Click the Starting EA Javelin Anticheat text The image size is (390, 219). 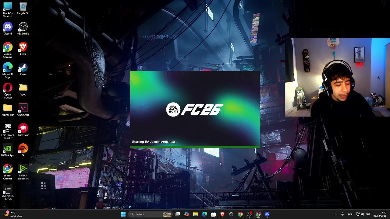tap(155, 142)
